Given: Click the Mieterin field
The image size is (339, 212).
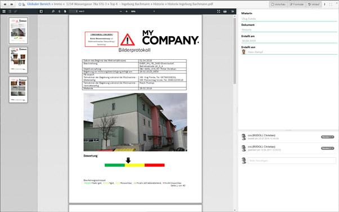Looking at the screenshot, I should [x=289, y=19].
